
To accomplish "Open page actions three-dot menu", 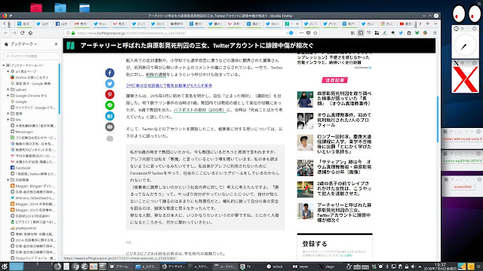I will pos(301,33).
